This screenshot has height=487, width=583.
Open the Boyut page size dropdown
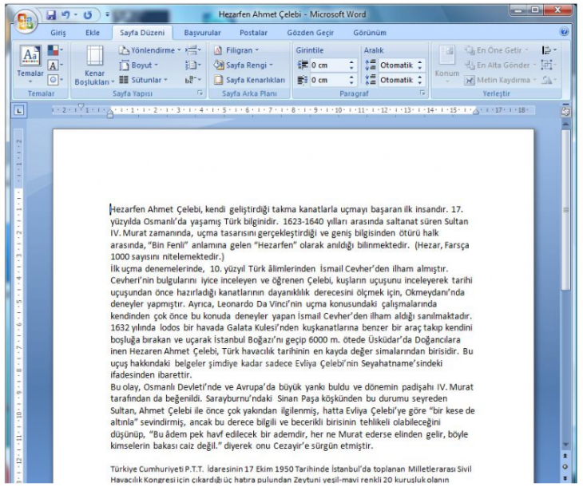click(x=138, y=65)
